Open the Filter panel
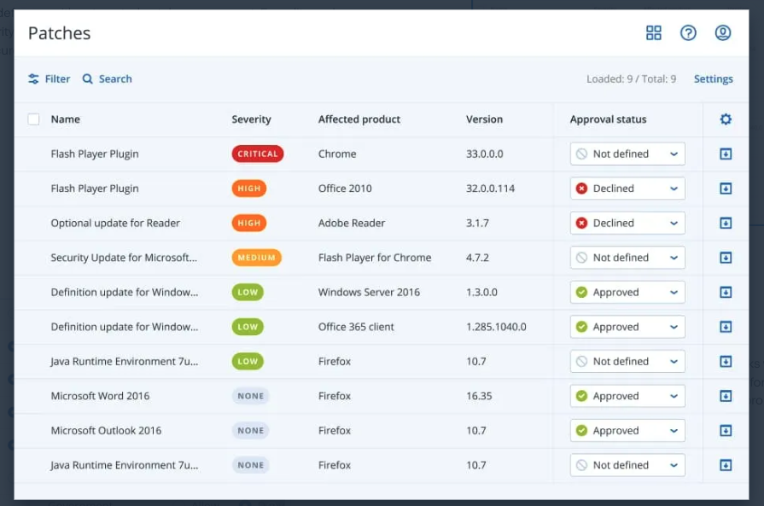Screen dimensions: 764x506 (50, 79)
